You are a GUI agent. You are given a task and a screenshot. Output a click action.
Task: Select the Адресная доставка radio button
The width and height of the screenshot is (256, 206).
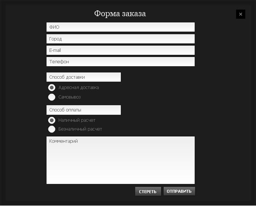click(52, 87)
